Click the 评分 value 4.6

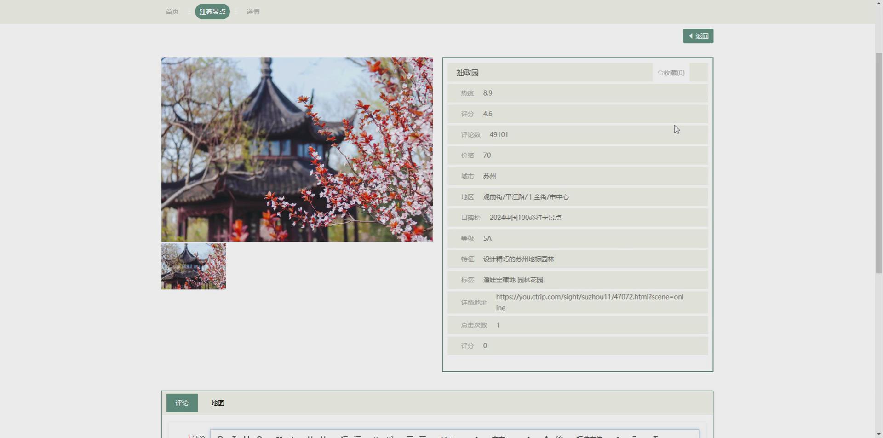487,114
